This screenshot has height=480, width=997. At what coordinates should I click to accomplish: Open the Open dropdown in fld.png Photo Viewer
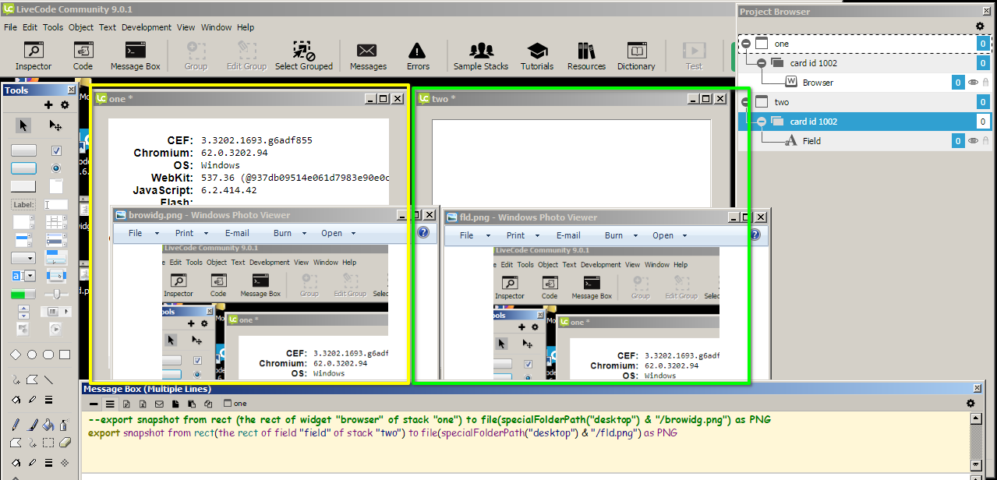670,235
